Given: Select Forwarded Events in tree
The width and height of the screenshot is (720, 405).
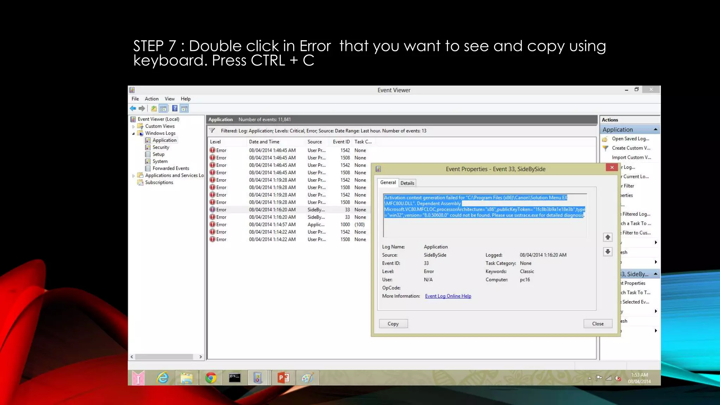Looking at the screenshot, I should point(171,168).
